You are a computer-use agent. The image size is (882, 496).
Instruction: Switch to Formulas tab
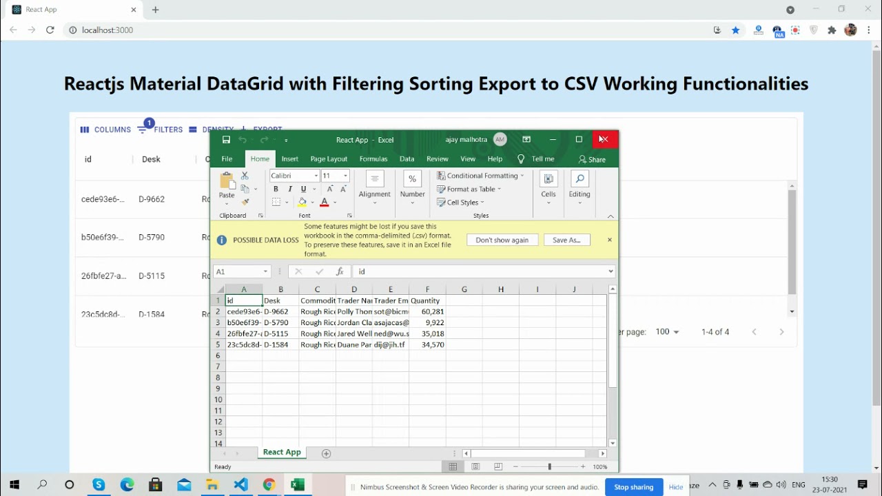(373, 159)
